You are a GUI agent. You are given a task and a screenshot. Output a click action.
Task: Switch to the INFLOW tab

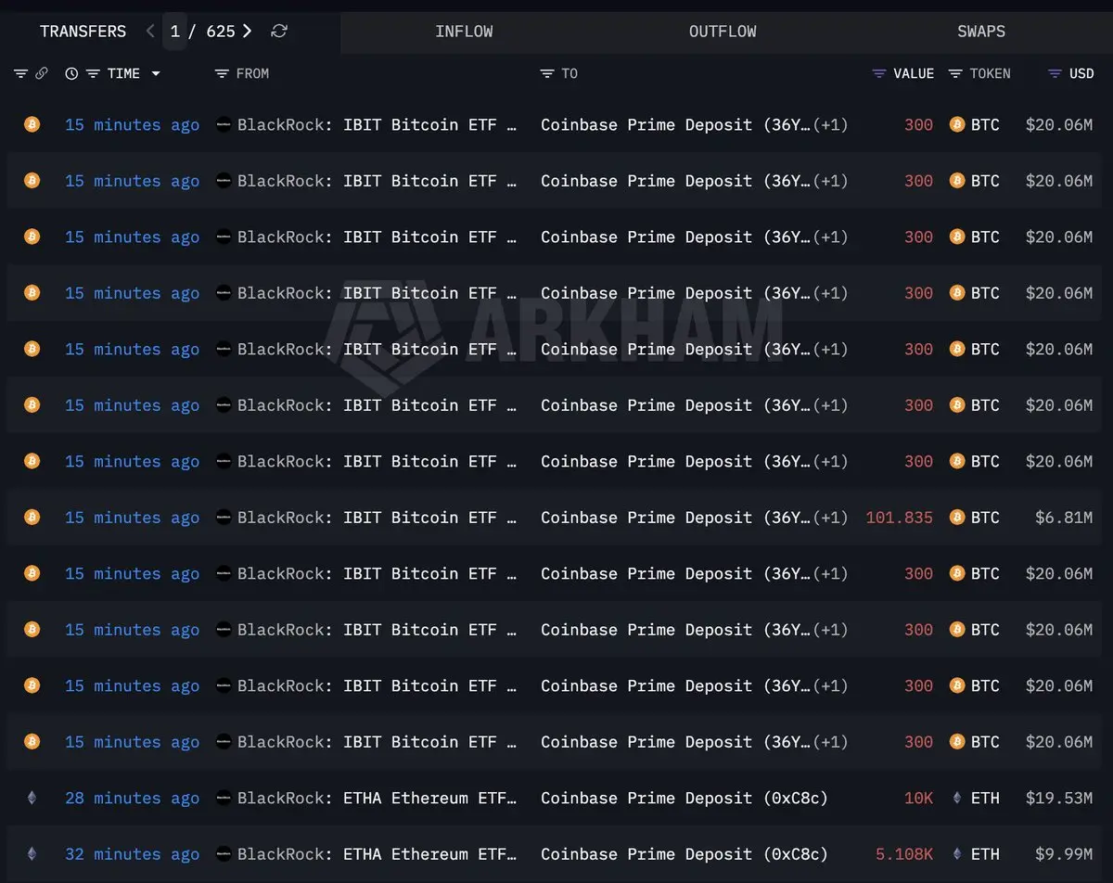pos(464,32)
